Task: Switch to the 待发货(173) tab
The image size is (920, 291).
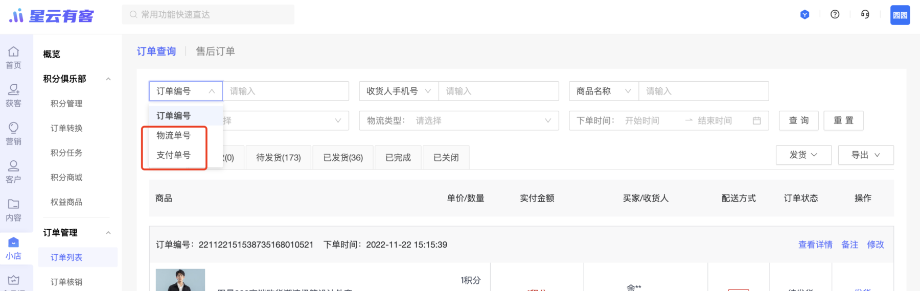Action: [279, 157]
